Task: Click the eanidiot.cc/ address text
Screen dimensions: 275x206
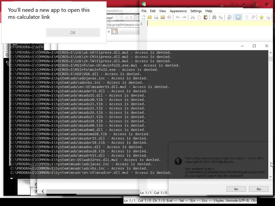Action: 115,11
